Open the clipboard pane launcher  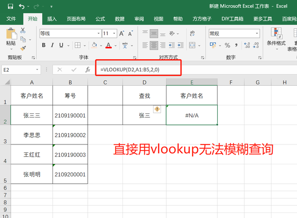pyautogui.click(x=33, y=57)
